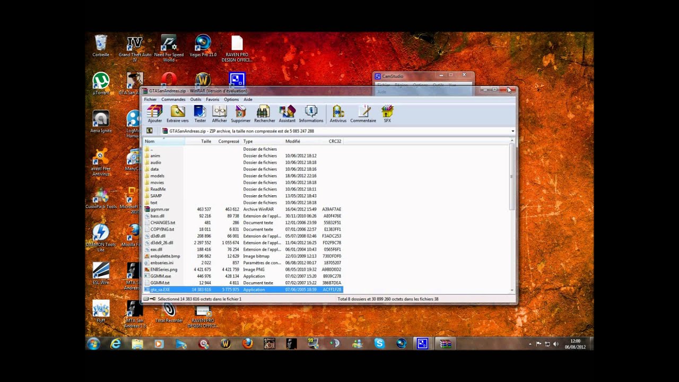Select the ggmm.rar file
Viewport: 679px width, 382px height.
[x=243, y=209]
